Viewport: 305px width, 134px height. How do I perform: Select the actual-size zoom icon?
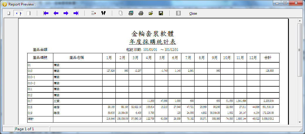(x=28, y=13)
